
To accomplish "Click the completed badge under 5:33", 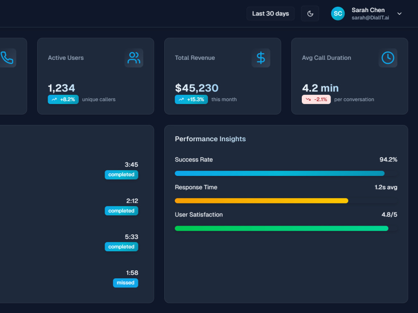I will tap(121, 247).
